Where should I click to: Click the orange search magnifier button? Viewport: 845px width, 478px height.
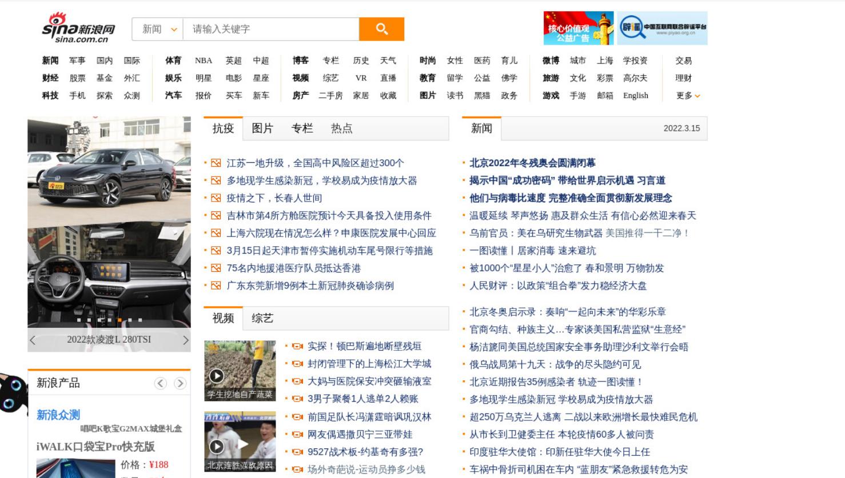381,29
